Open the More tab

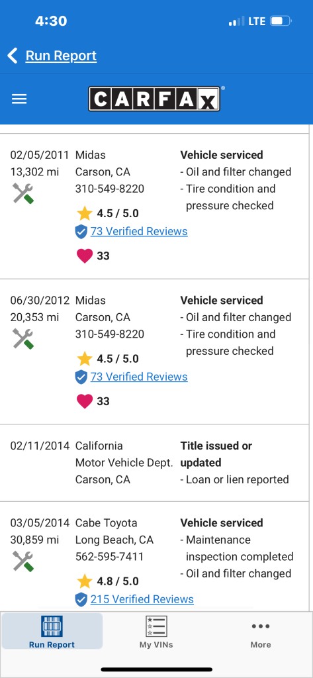[261, 632]
